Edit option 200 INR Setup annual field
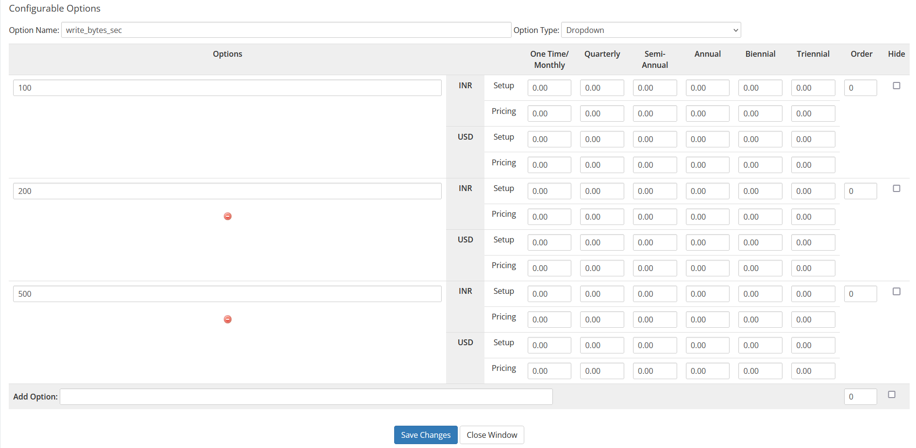 707,191
